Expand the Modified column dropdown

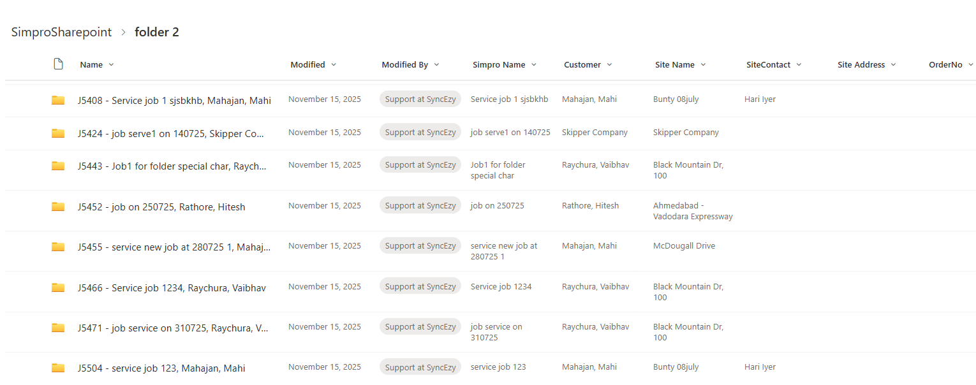click(334, 65)
